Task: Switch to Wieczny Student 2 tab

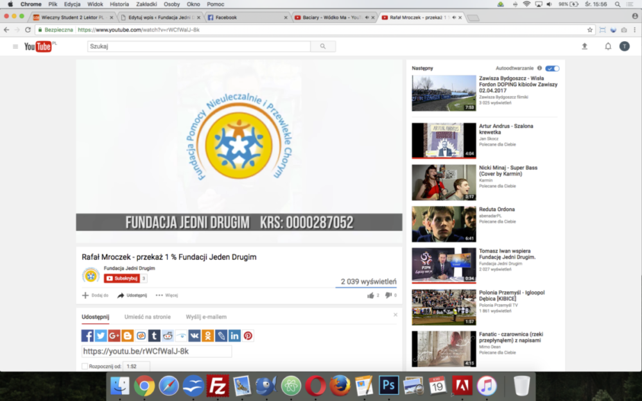Action: pyautogui.click(x=72, y=17)
